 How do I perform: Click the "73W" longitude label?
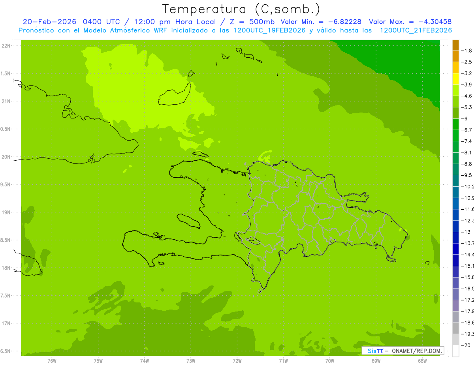191,361
